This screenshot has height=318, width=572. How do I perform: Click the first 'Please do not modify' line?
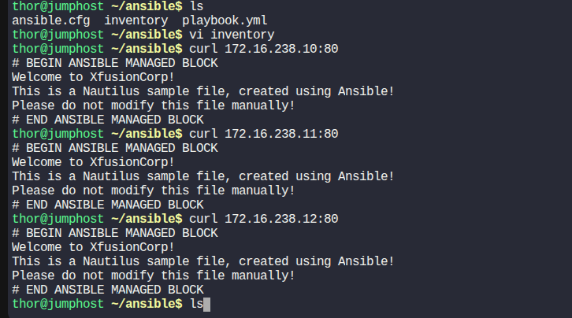[153, 105]
